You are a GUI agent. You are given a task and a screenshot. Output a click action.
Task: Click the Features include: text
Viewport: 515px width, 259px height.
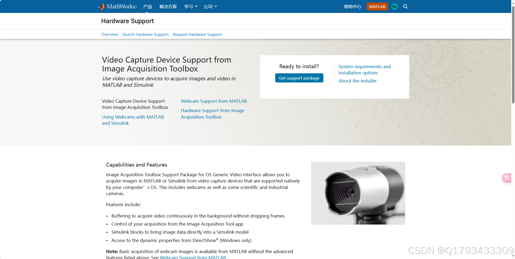(x=123, y=205)
